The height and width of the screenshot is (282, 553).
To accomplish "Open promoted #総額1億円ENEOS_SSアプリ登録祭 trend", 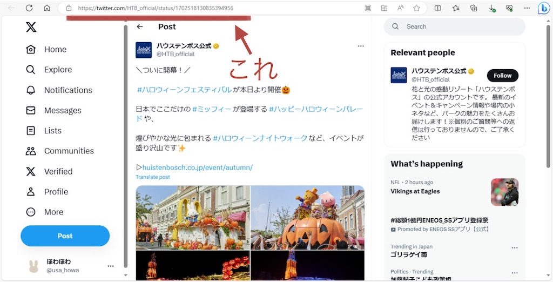I will (440, 220).
